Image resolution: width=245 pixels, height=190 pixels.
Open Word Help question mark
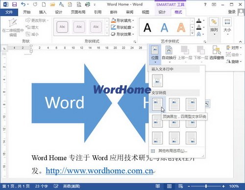(205, 4)
